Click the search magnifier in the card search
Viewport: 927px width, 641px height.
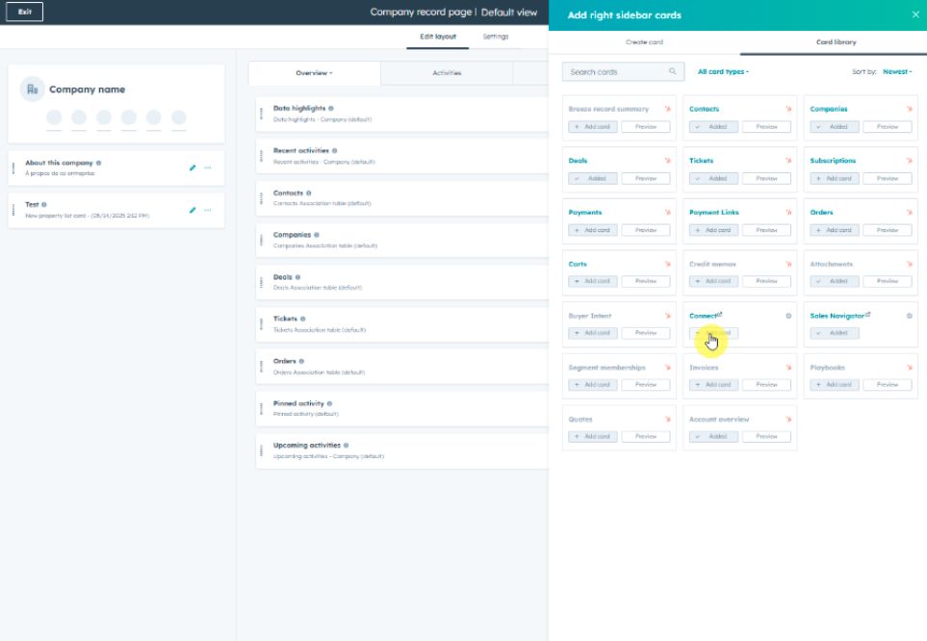pos(672,71)
